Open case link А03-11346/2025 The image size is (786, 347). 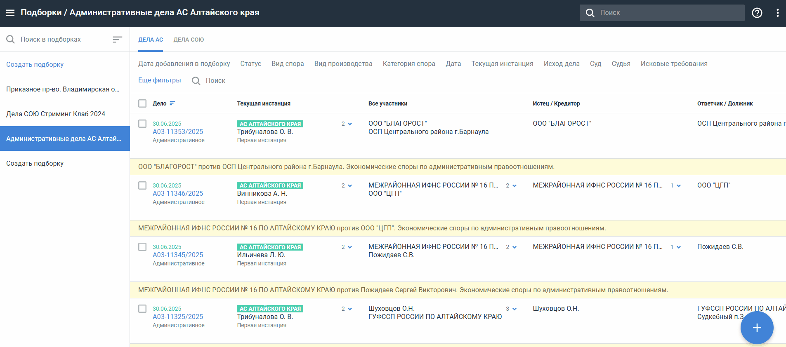click(x=178, y=193)
